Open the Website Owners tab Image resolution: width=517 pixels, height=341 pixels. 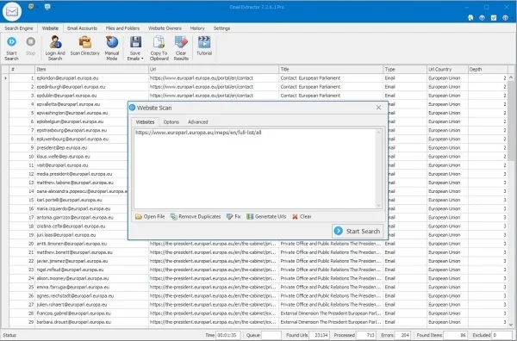click(165, 28)
